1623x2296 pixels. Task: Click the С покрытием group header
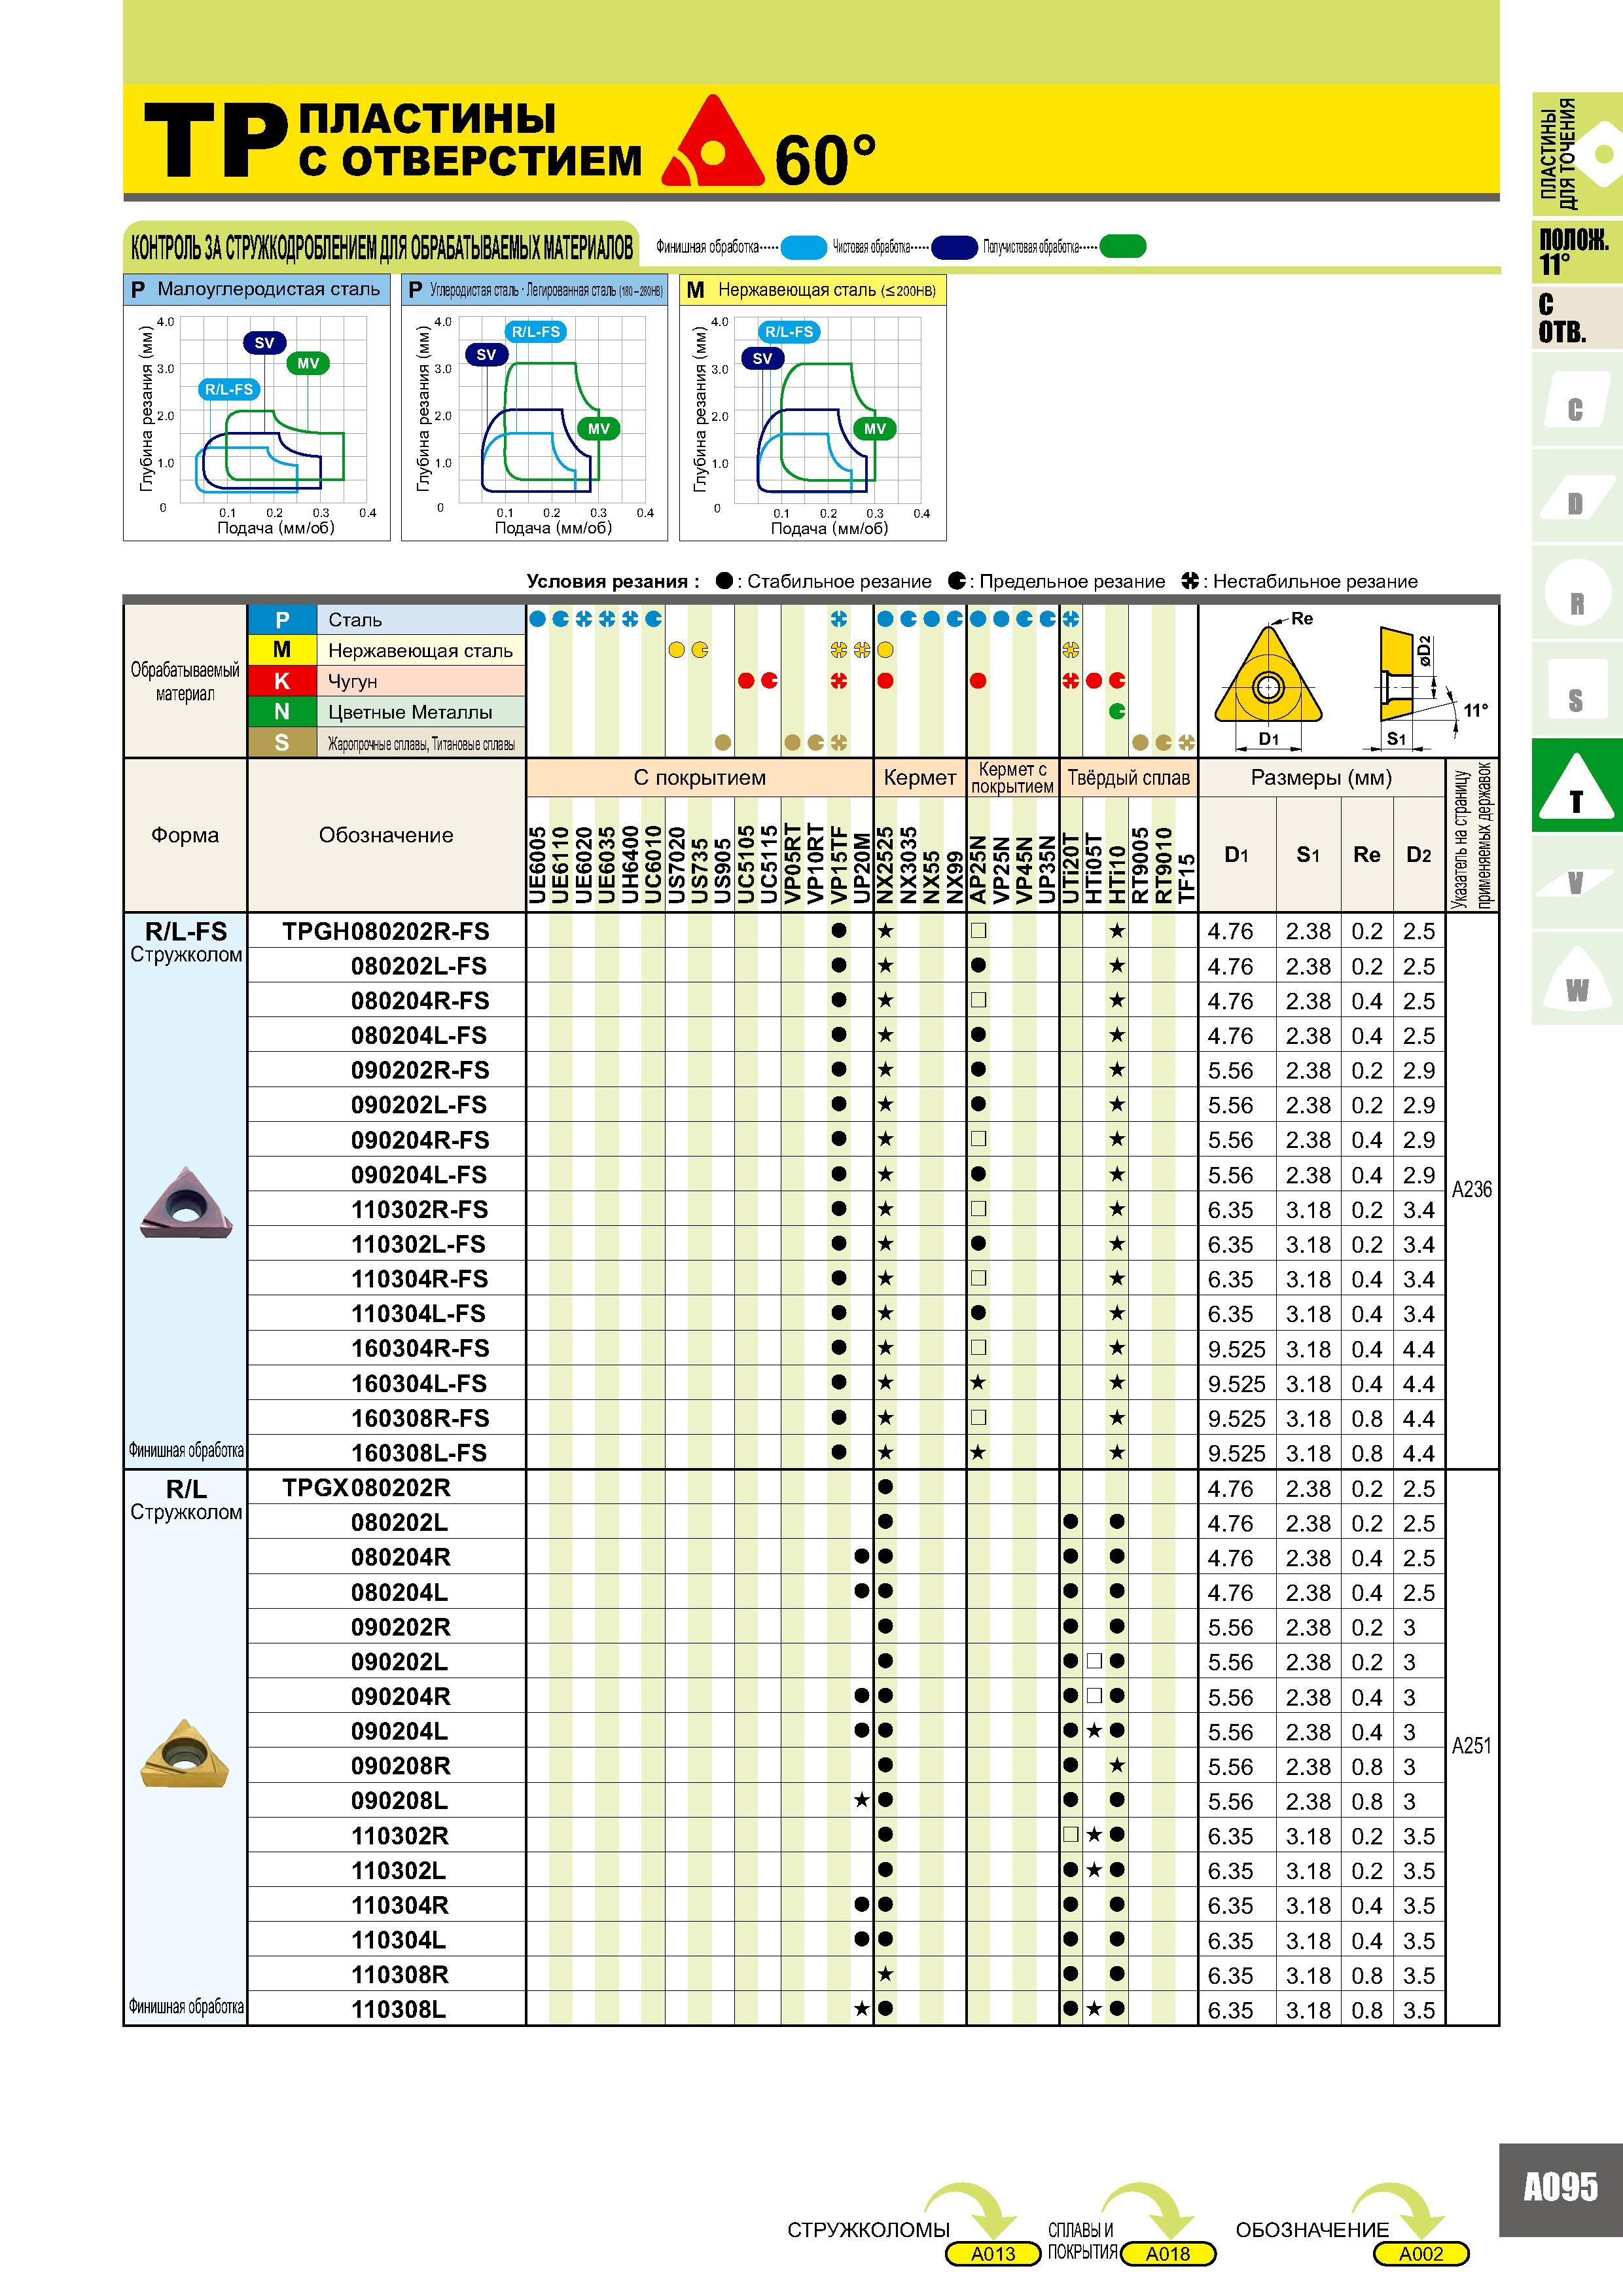click(700, 778)
